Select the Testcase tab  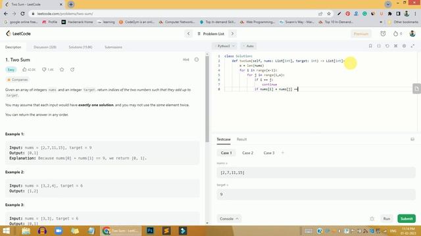[x=224, y=140]
